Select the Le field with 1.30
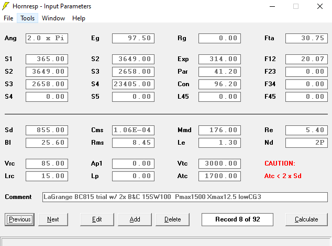332x246 pixels. [219, 143]
